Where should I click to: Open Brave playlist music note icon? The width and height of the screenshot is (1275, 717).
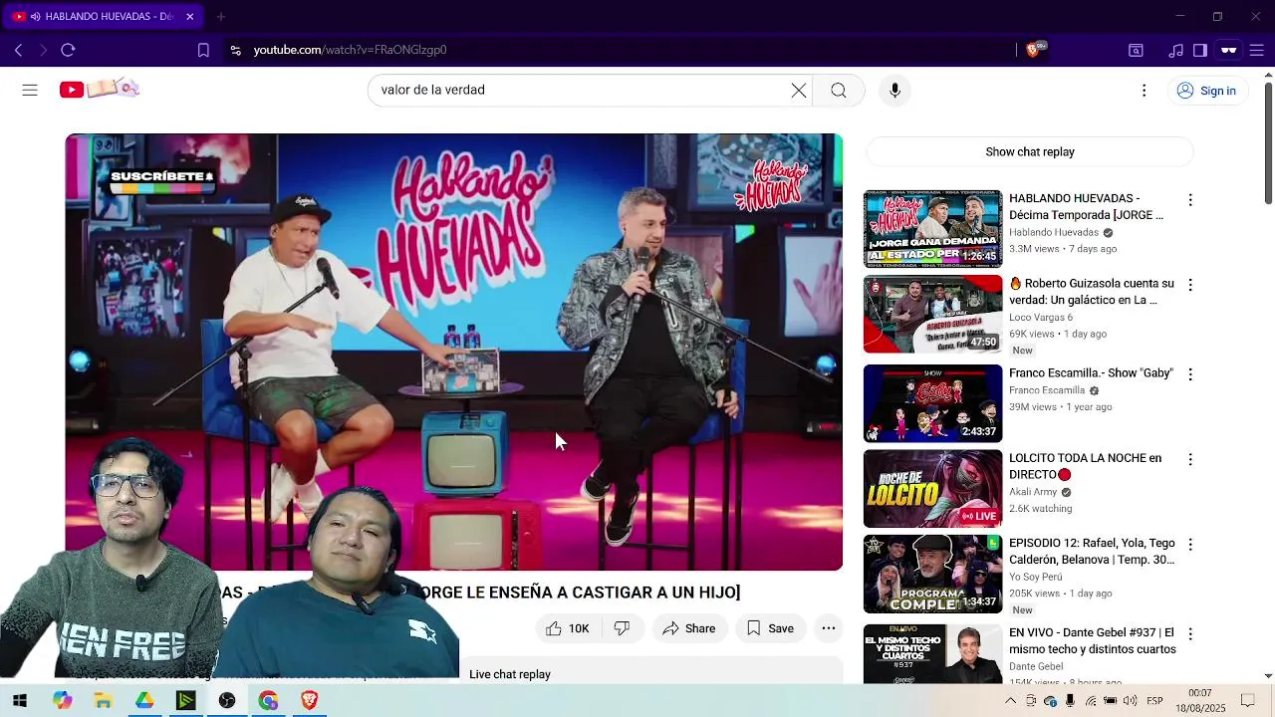(1176, 50)
